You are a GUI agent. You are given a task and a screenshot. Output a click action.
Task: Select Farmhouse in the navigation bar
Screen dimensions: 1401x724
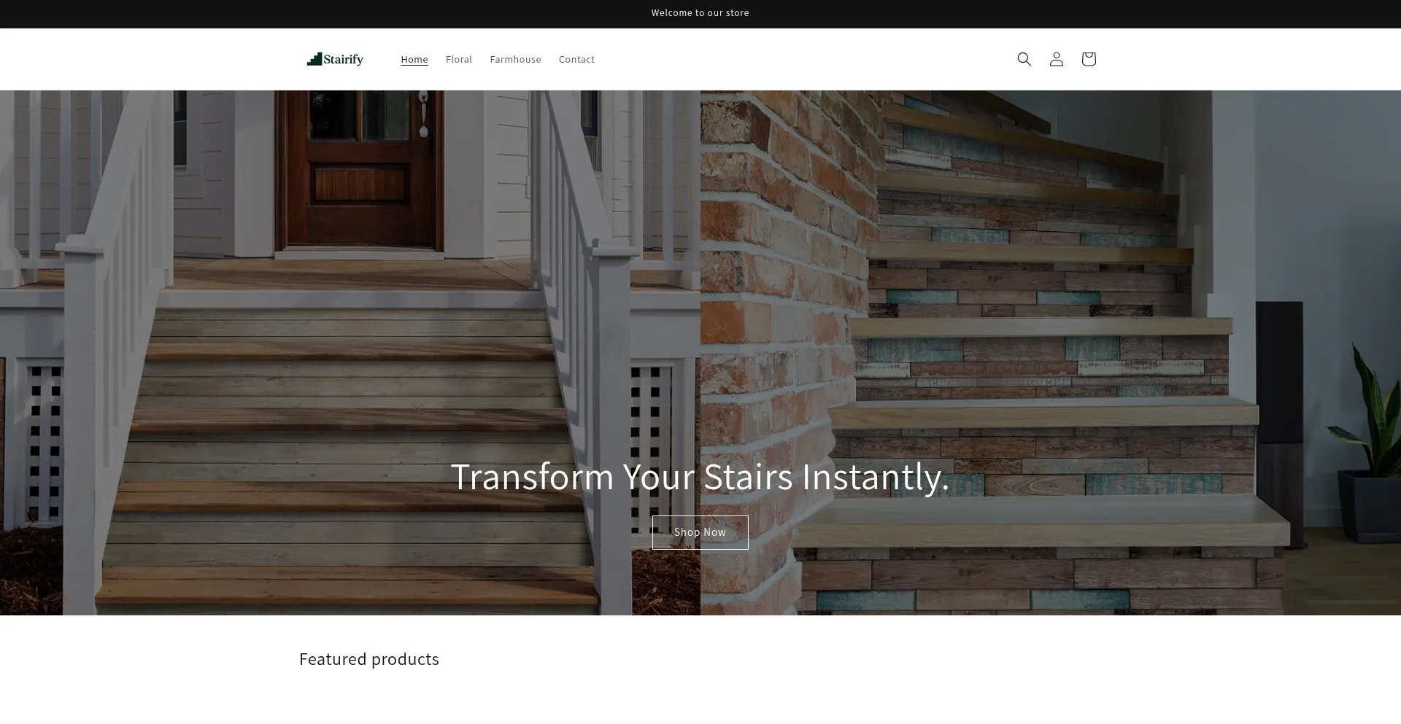point(515,60)
